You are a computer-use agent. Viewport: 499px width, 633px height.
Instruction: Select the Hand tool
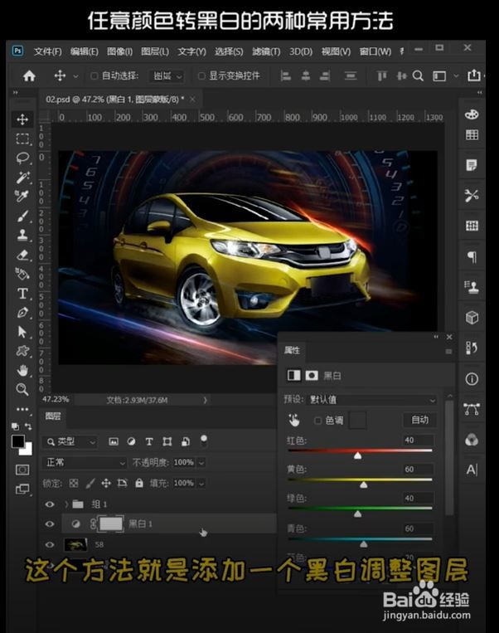[22, 370]
